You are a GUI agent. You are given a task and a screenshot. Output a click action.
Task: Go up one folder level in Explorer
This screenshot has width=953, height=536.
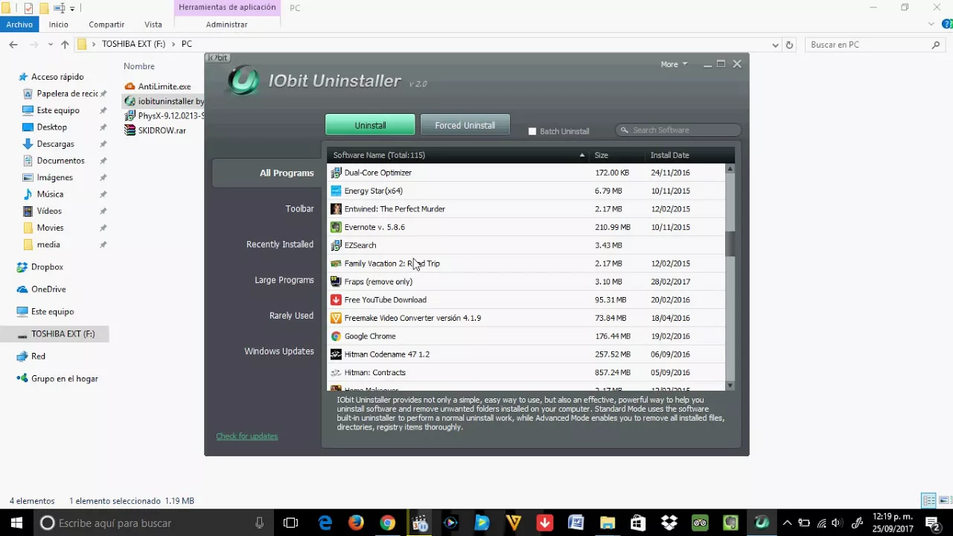[65, 45]
